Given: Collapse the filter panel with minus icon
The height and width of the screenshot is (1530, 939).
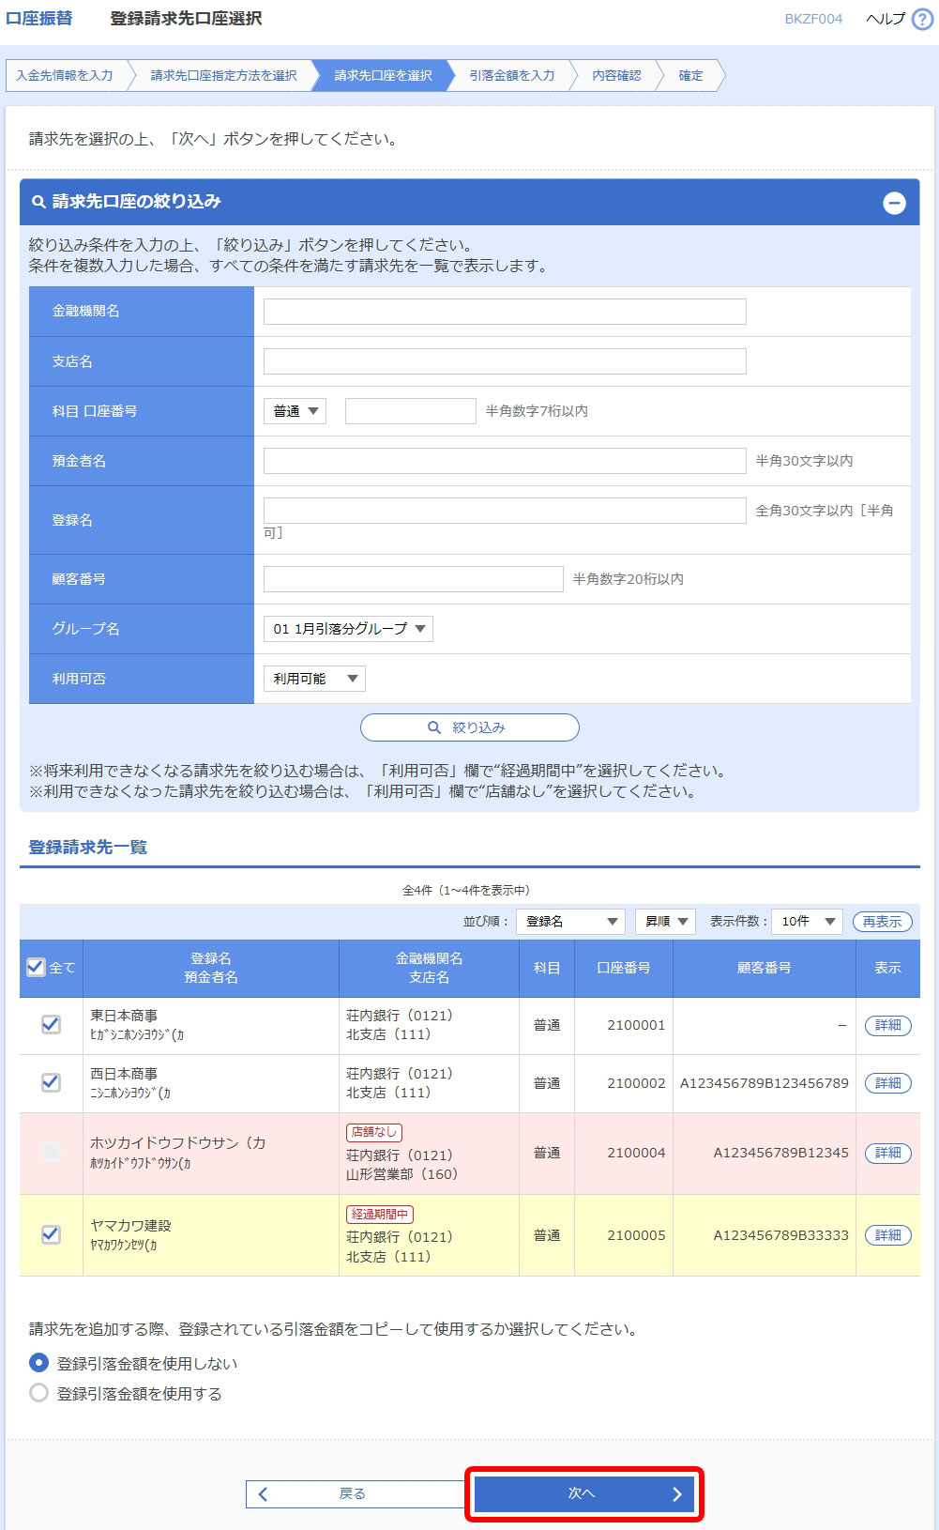Looking at the screenshot, I should (894, 203).
